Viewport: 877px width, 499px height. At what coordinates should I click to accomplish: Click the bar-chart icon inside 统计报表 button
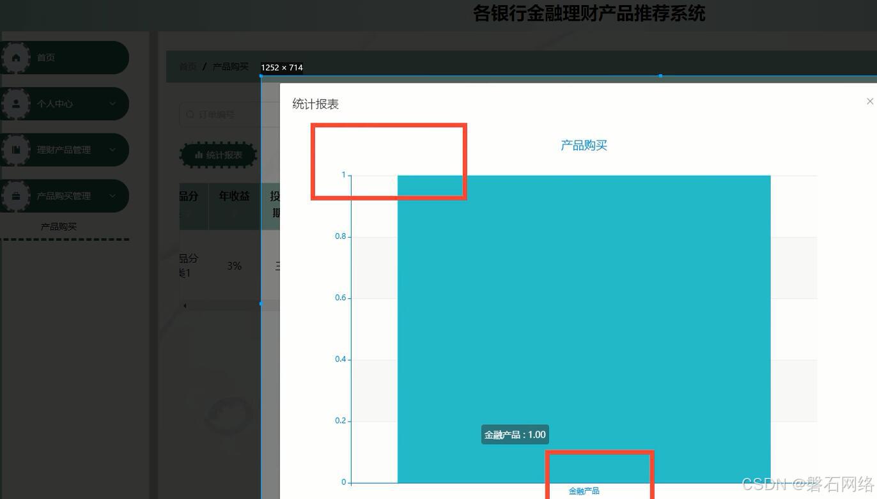tap(200, 155)
